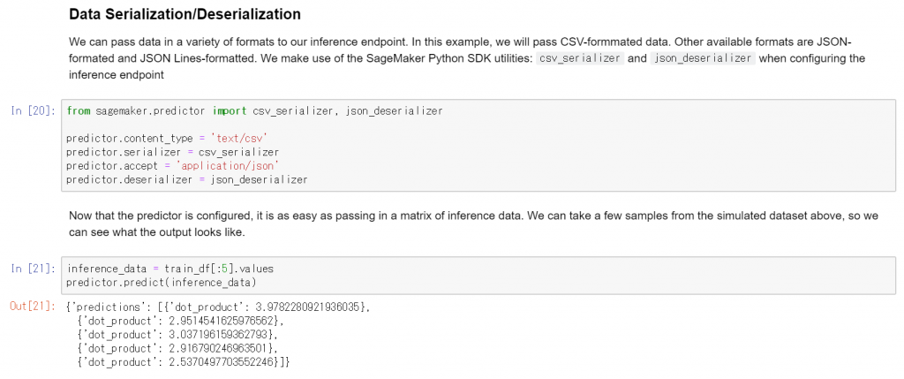The height and width of the screenshot is (379, 904).
Task: Click the inline csv_serializer code text
Action: click(x=579, y=58)
